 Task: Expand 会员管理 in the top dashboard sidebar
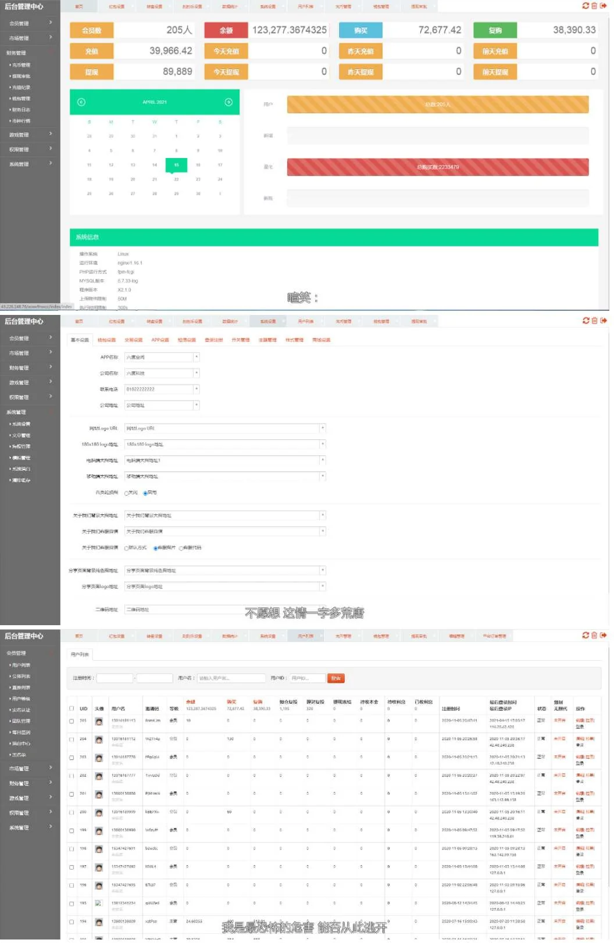point(29,23)
